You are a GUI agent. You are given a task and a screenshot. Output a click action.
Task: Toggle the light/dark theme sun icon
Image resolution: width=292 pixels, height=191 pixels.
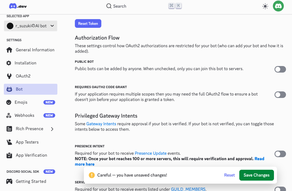coord(265,6)
